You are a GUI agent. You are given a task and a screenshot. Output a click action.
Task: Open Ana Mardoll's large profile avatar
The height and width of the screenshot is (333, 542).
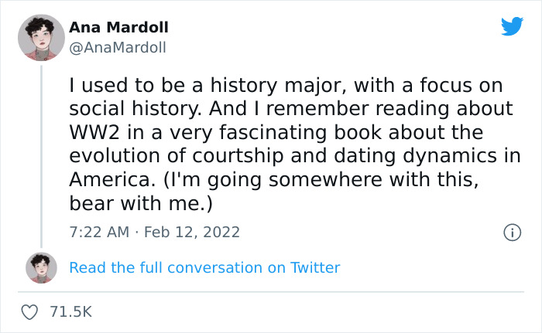coord(41,36)
